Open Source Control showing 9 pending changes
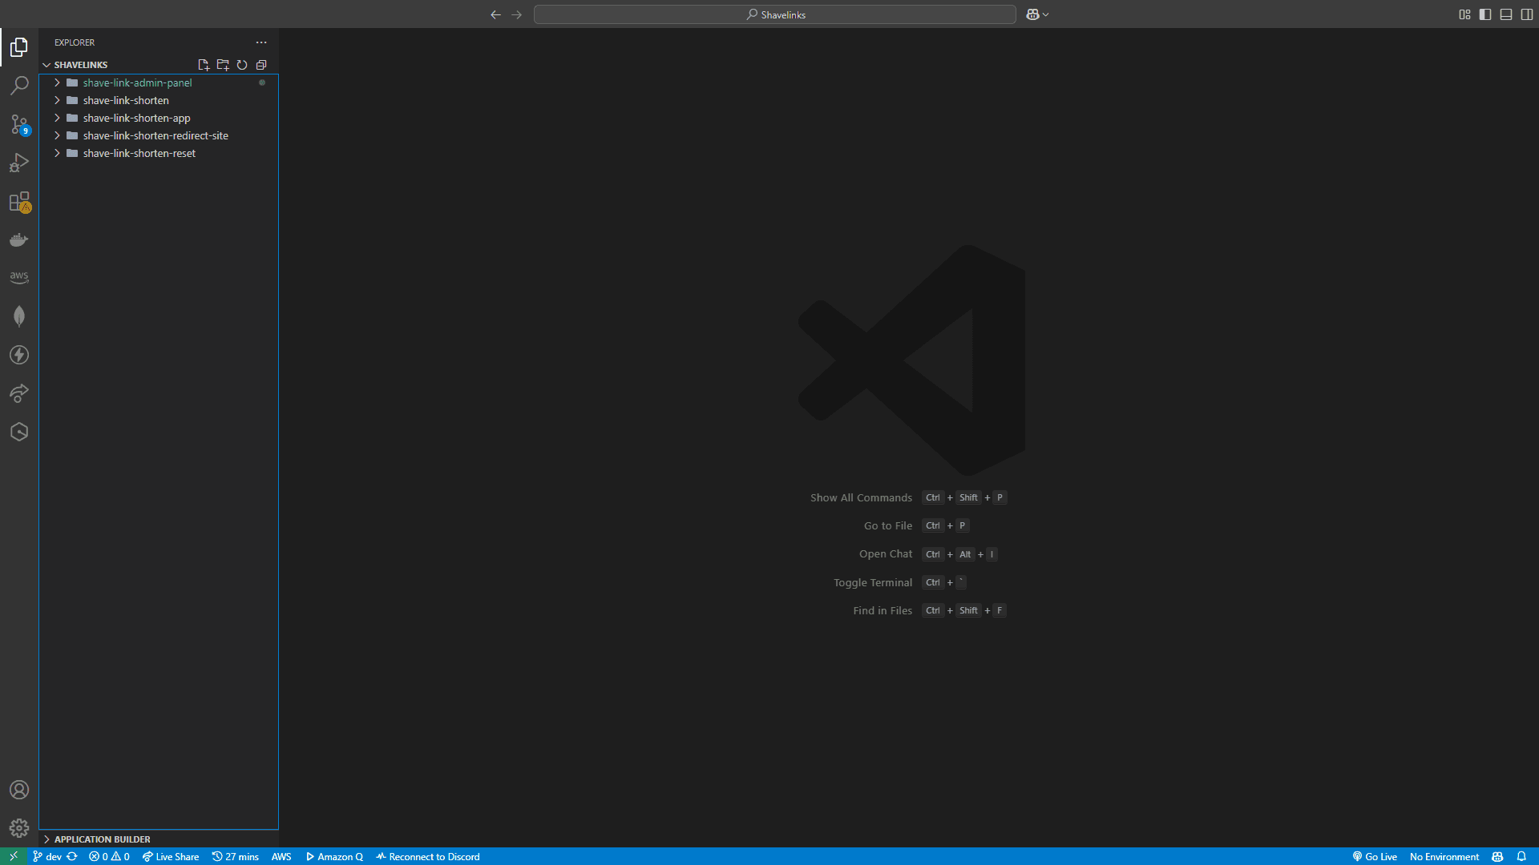Image resolution: width=1539 pixels, height=865 pixels. point(19,124)
